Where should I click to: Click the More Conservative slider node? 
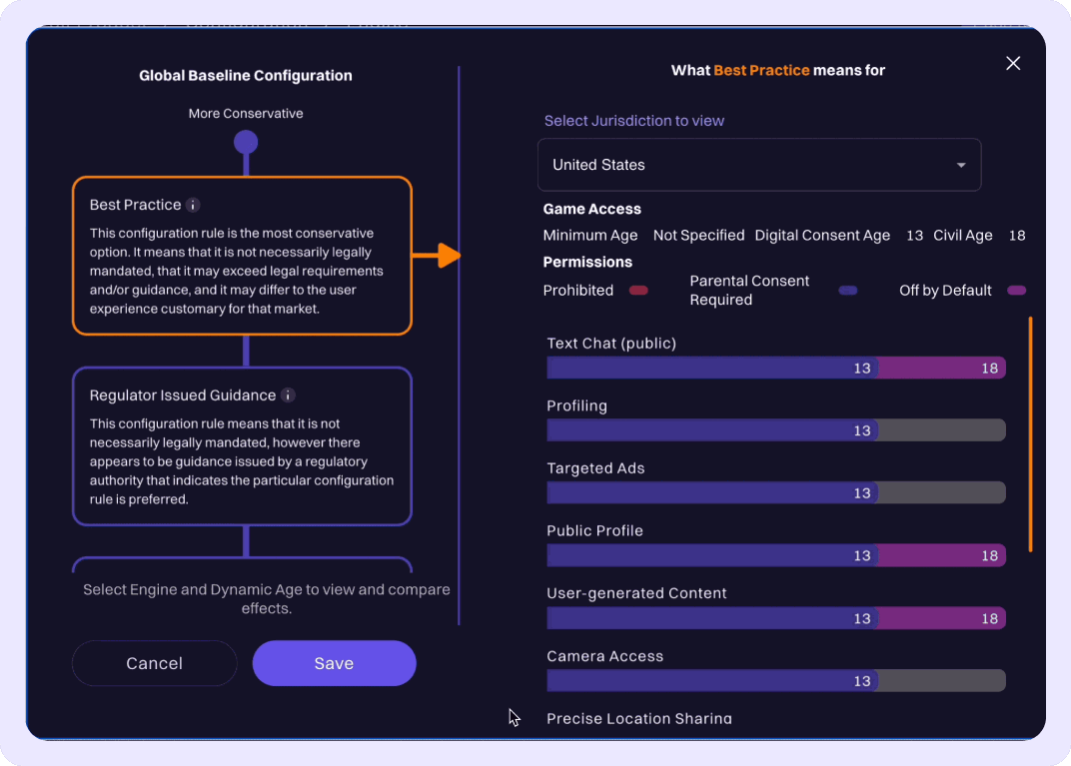coord(246,143)
